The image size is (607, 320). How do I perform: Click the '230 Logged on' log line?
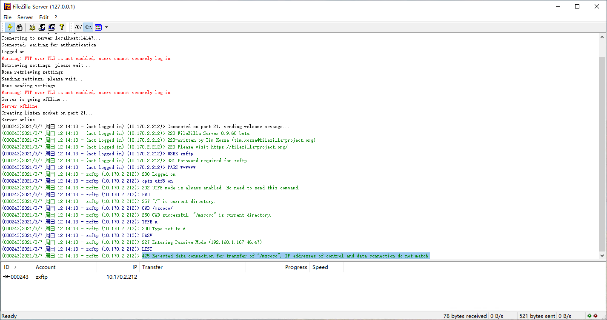point(89,174)
